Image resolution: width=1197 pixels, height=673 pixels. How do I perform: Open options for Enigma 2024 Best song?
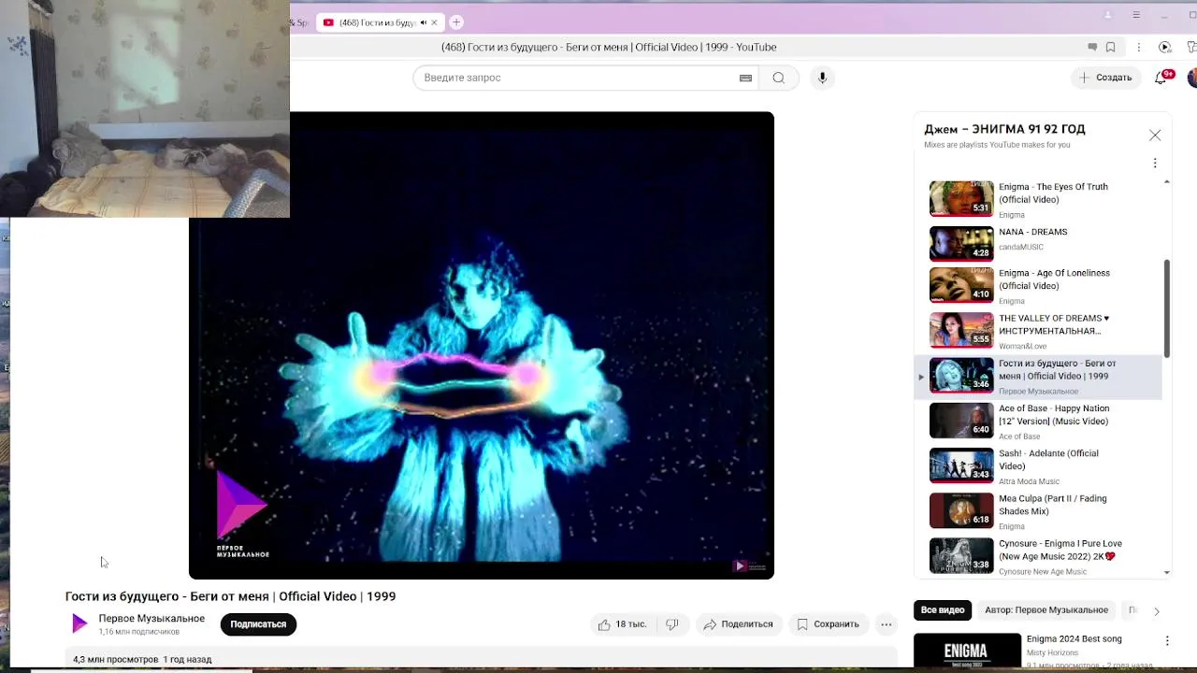1167,640
